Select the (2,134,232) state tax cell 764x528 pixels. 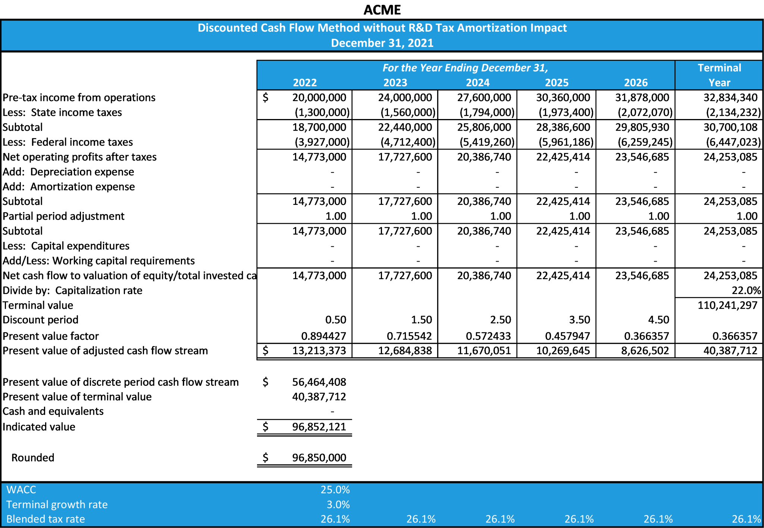(x=733, y=112)
